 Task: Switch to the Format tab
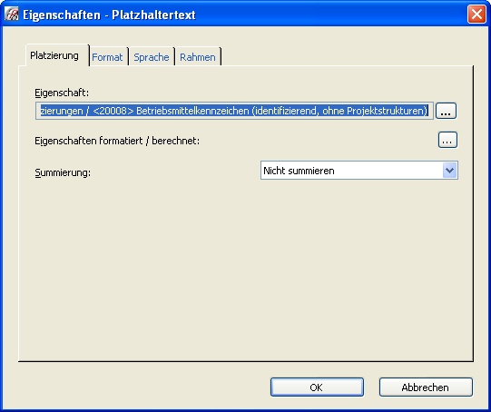[107, 57]
